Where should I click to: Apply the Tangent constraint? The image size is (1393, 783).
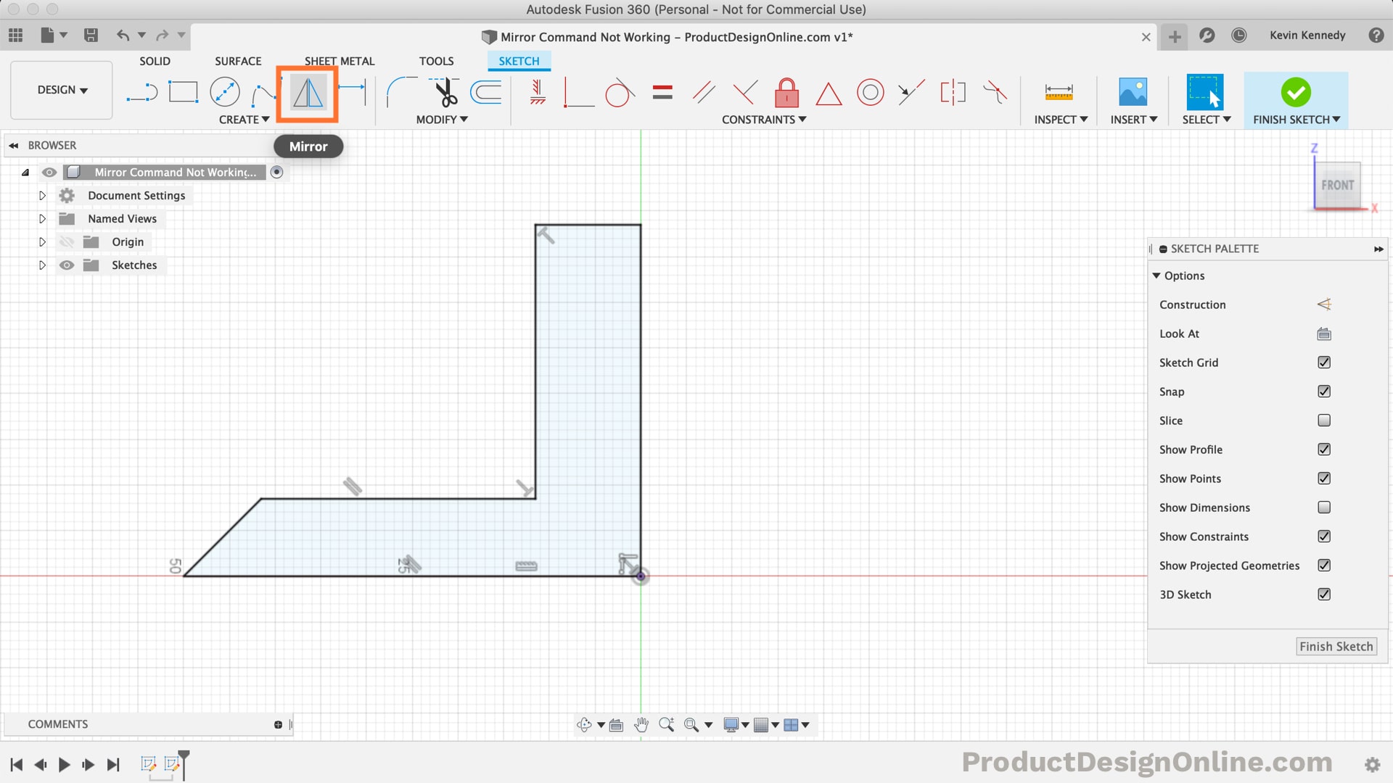[619, 92]
